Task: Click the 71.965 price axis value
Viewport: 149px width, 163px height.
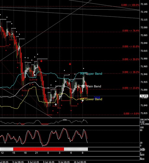Action: (x=144, y=66)
